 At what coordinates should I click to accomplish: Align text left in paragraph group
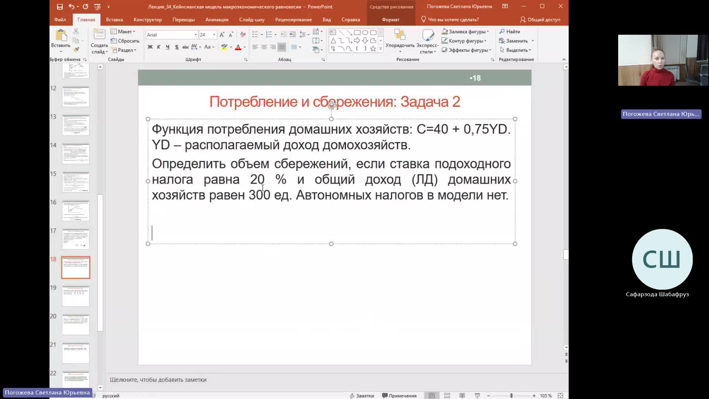tap(255, 47)
